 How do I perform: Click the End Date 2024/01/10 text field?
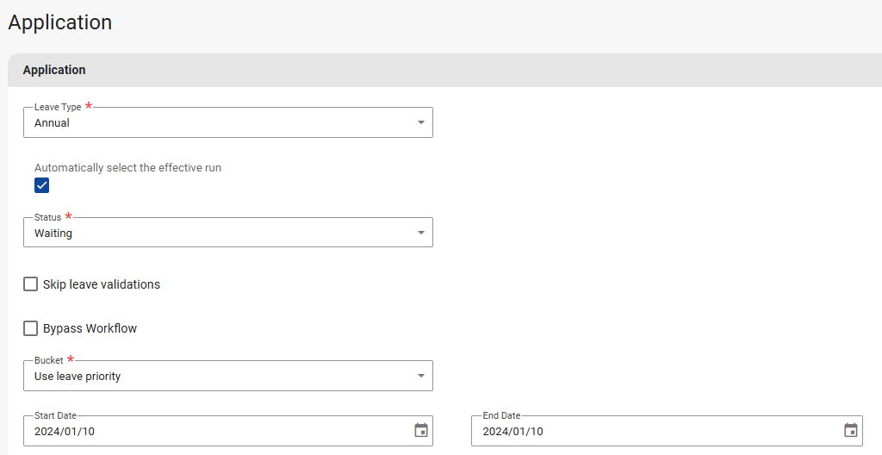click(x=655, y=432)
